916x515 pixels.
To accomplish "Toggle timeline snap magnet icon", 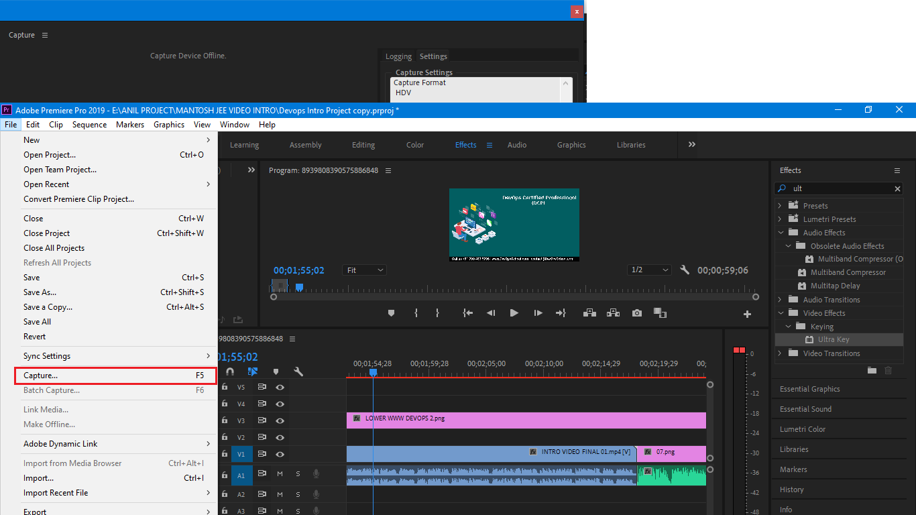I will pos(230,371).
